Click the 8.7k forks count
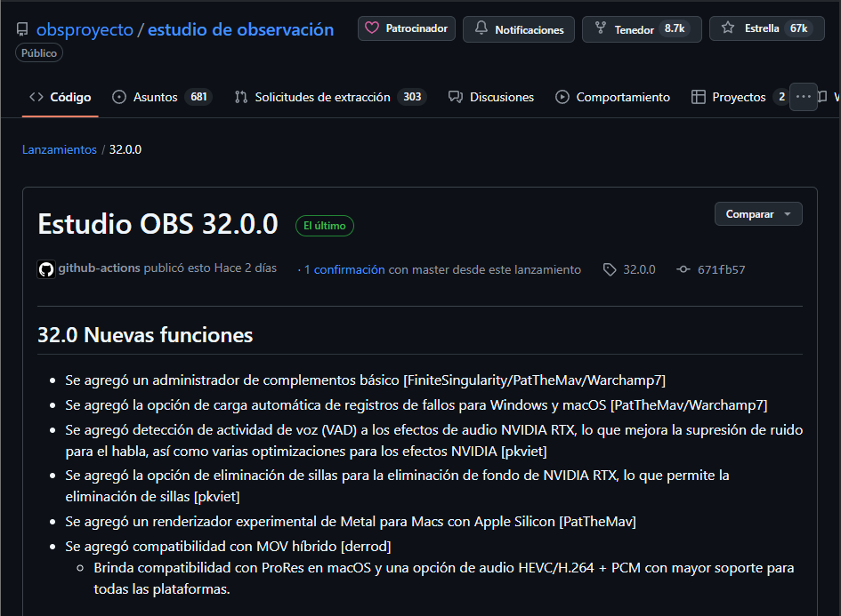This screenshot has width=841, height=616. coord(675,28)
